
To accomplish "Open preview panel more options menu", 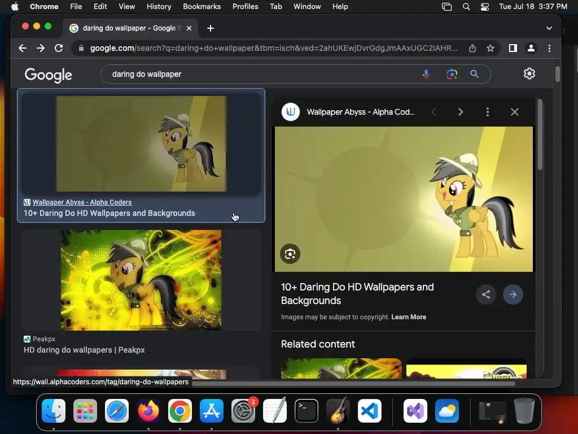I will point(487,112).
